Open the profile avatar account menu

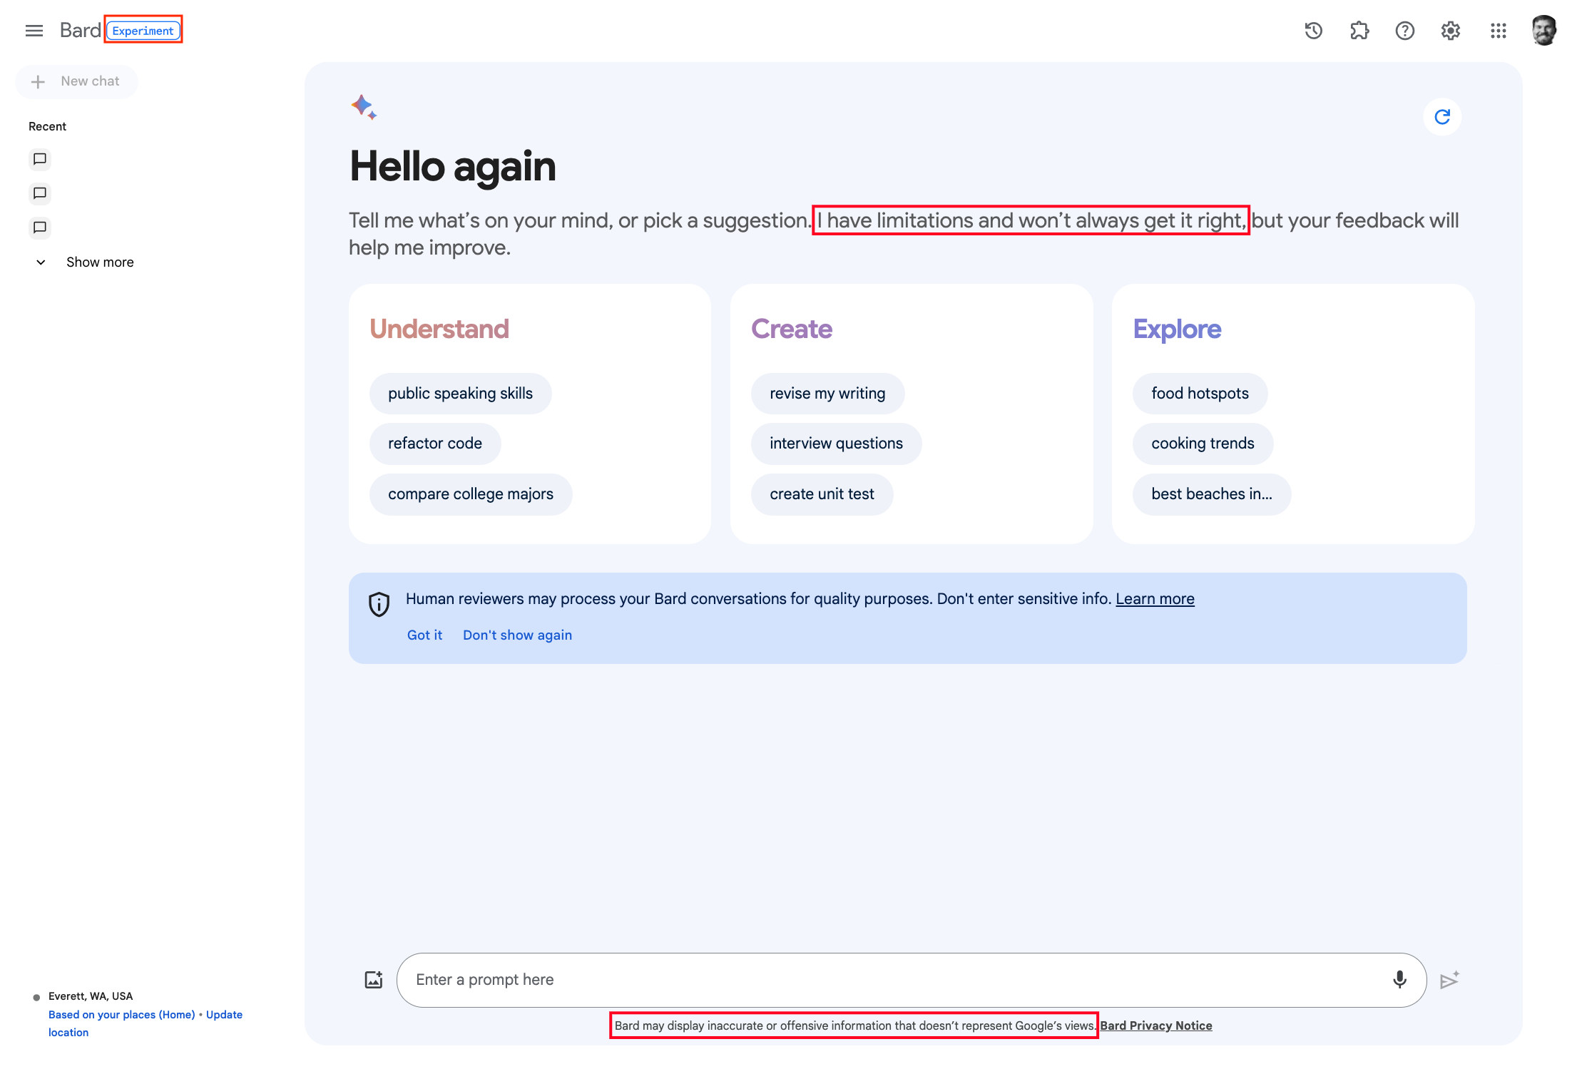(x=1543, y=31)
